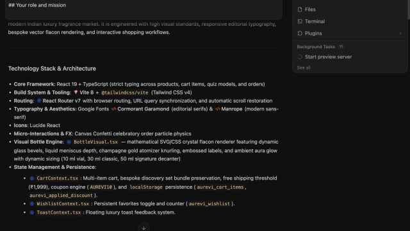Open the BottleVisual.tsx file reference
Image resolution: width=410 pixels, height=231 pixels.
95,142
